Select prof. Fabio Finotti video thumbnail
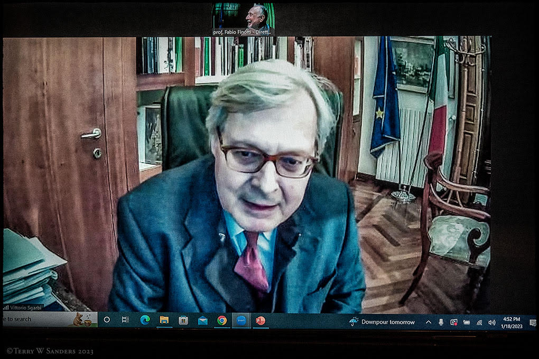 244,19
